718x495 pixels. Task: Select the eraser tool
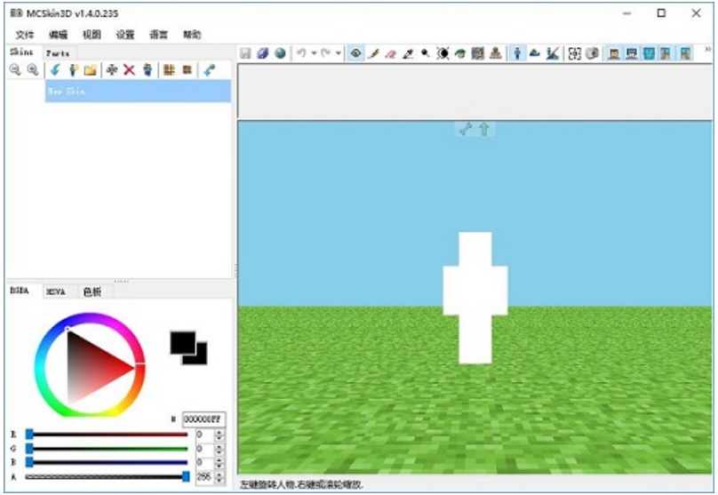(391, 53)
